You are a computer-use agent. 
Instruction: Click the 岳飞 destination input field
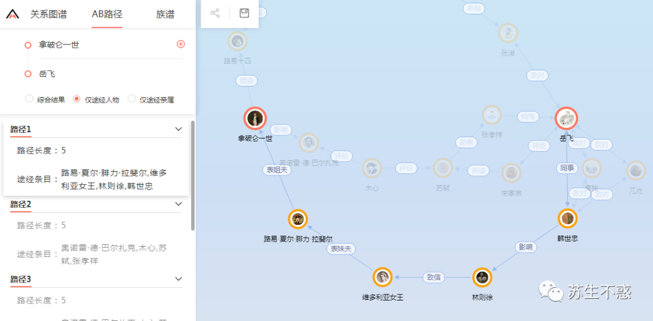tap(110, 74)
